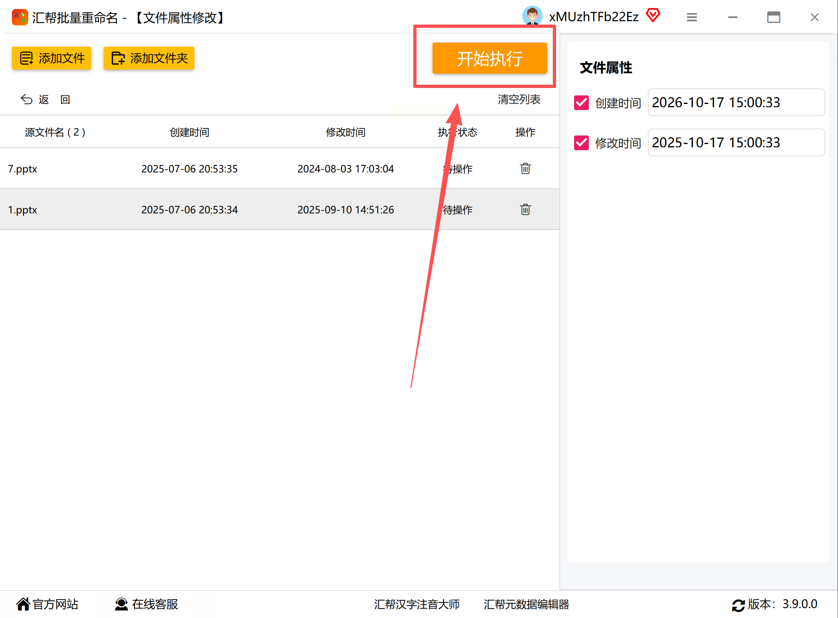Click 清空列表 to clear the list
838x618 pixels.
[x=519, y=99]
